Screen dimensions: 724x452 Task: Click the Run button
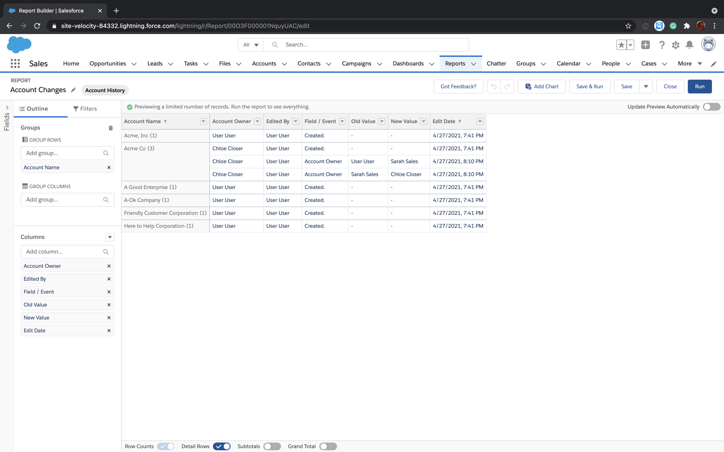(699, 86)
